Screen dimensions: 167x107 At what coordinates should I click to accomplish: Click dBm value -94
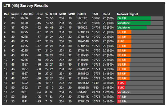(x=39, y=92)
